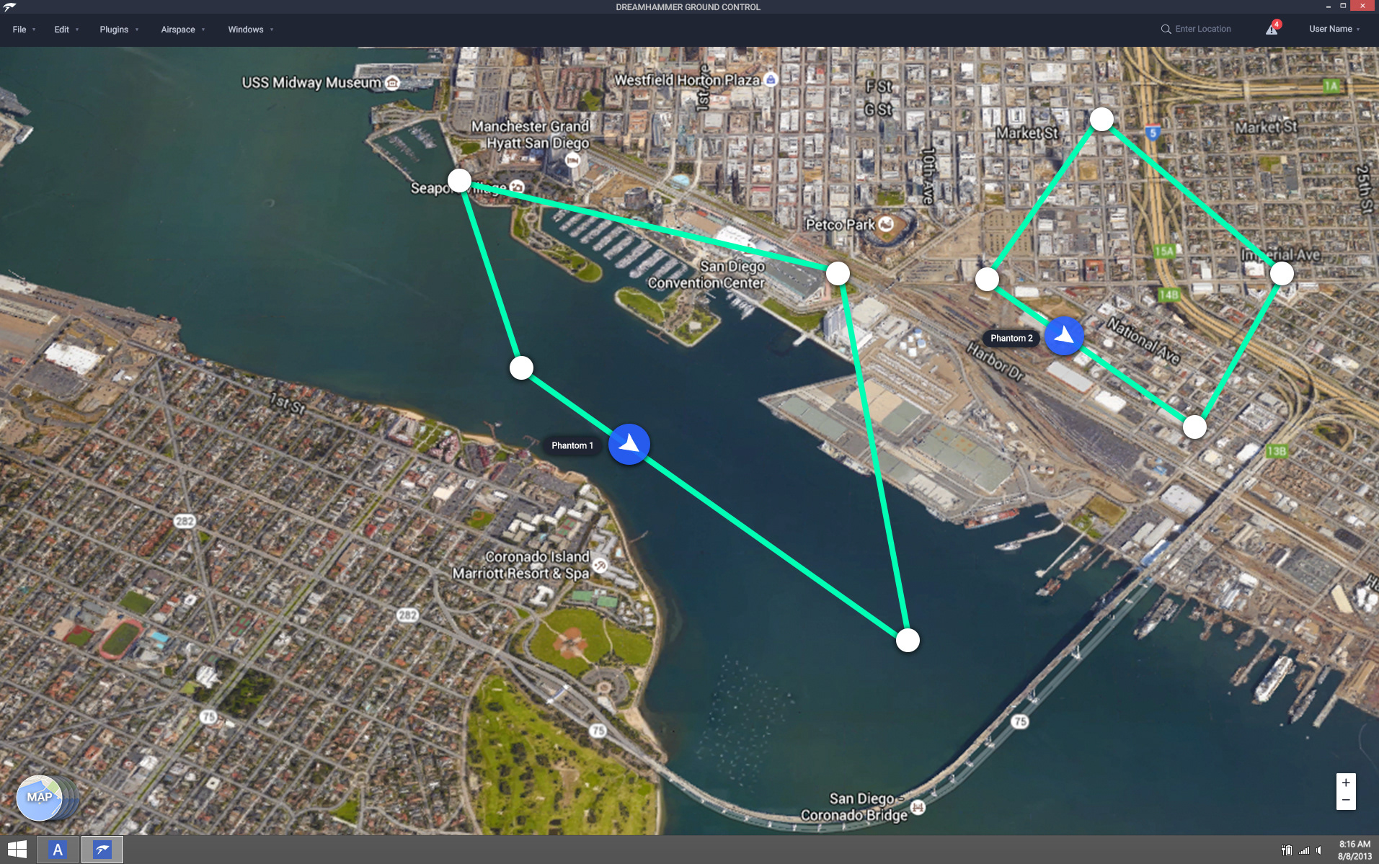The image size is (1379, 864).
Task: Select the Ground Control taskbar icon
Action: click(x=102, y=850)
